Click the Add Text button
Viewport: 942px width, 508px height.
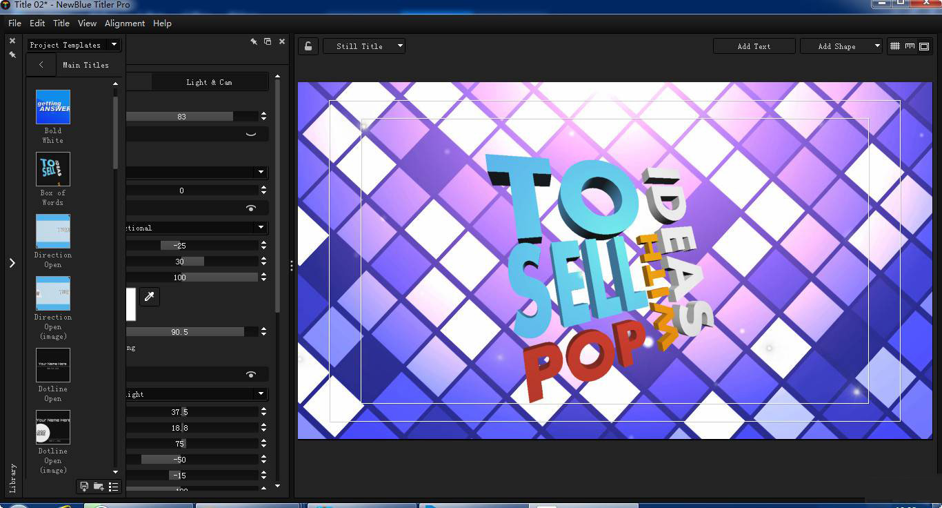click(754, 46)
